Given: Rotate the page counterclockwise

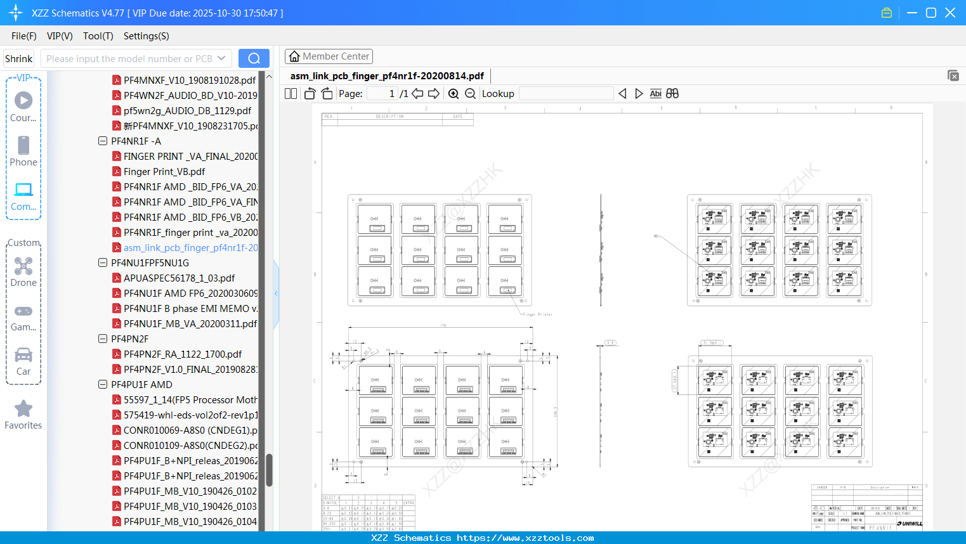Looking at the screenshot, I should coord(310,94).
